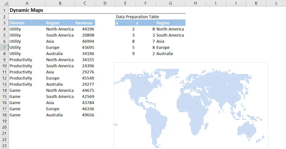
Task: Select the Productivity cell in row 9
Action: click(x=21, y=60)
